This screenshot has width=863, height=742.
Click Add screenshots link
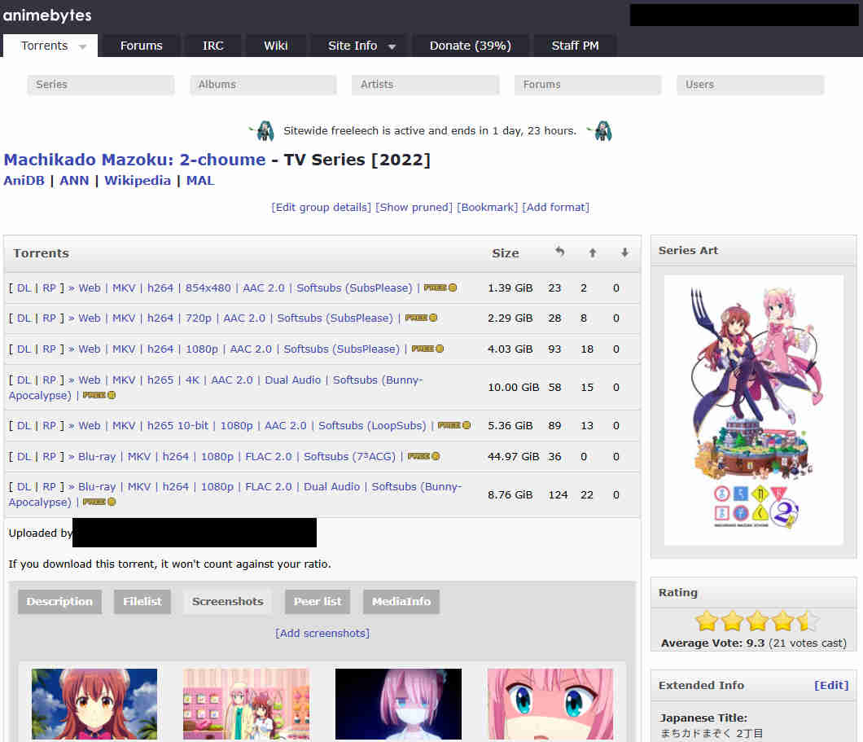pyautogui.click(x=322, y=634)
